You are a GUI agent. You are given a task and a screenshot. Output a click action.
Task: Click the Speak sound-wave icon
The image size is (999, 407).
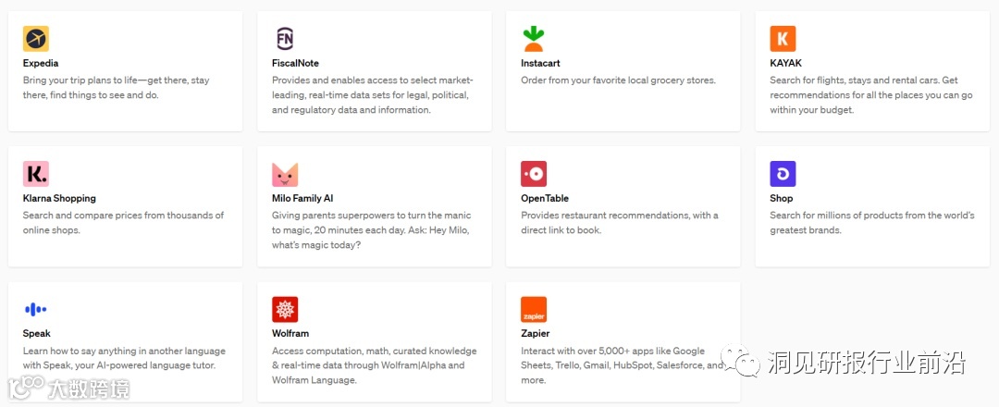[x=35, y=309]
